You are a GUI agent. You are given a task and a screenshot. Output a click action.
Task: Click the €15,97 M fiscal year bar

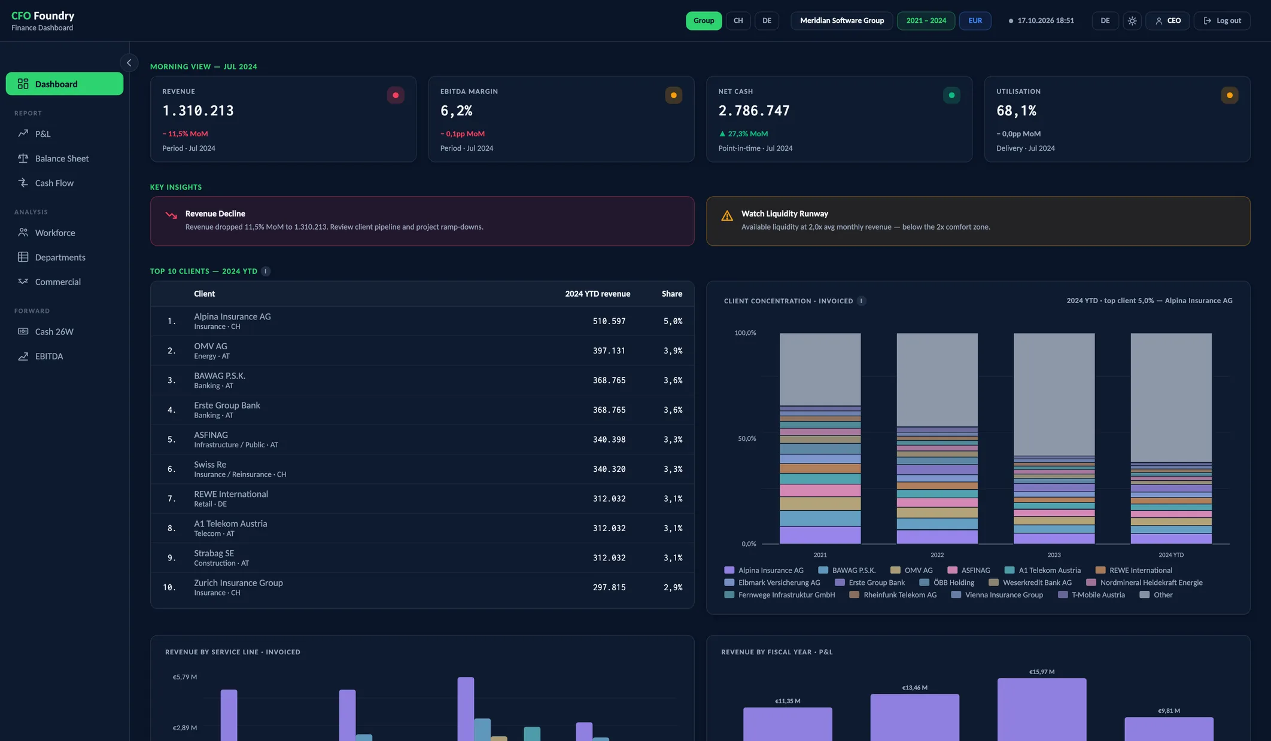pyautogui.click(x=1042, y=709)
